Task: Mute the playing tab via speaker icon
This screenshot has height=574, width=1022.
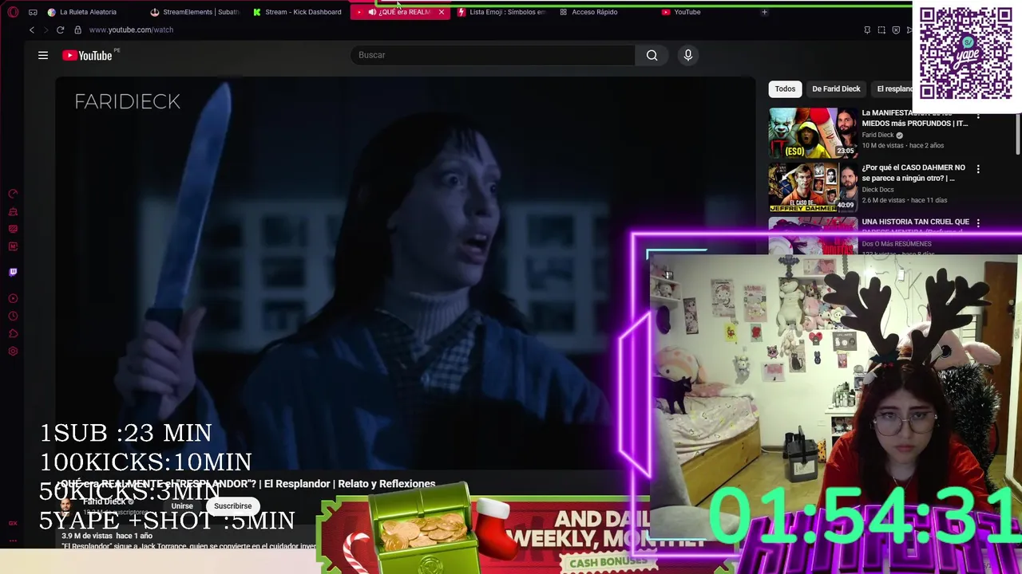Action: (372, 12)
